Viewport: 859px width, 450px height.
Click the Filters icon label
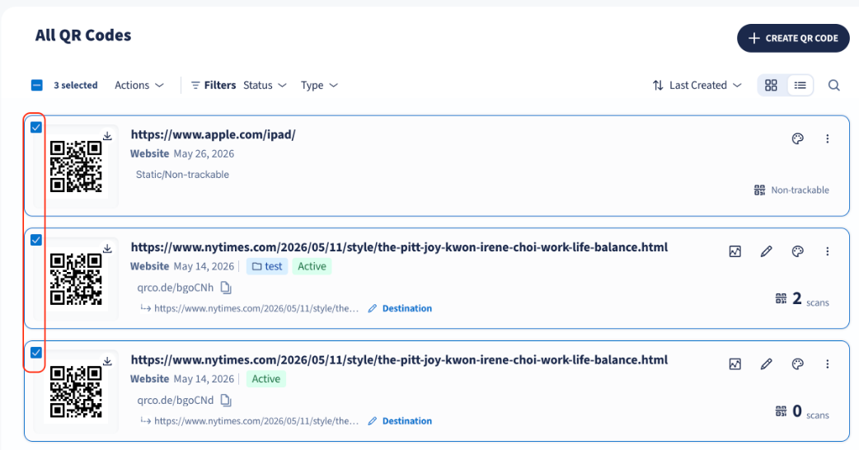pyautogui.click(x=214, y=86)
